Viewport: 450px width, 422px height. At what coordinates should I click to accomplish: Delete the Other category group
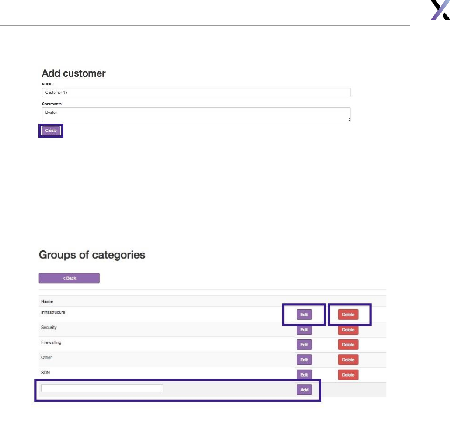pyautogui.click(x=348, y=360)
